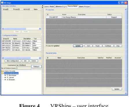This screenshot has width=129, height=107.
Task: Click Allocated Activities scrollbar right arrow
Action: pos(40,29)
